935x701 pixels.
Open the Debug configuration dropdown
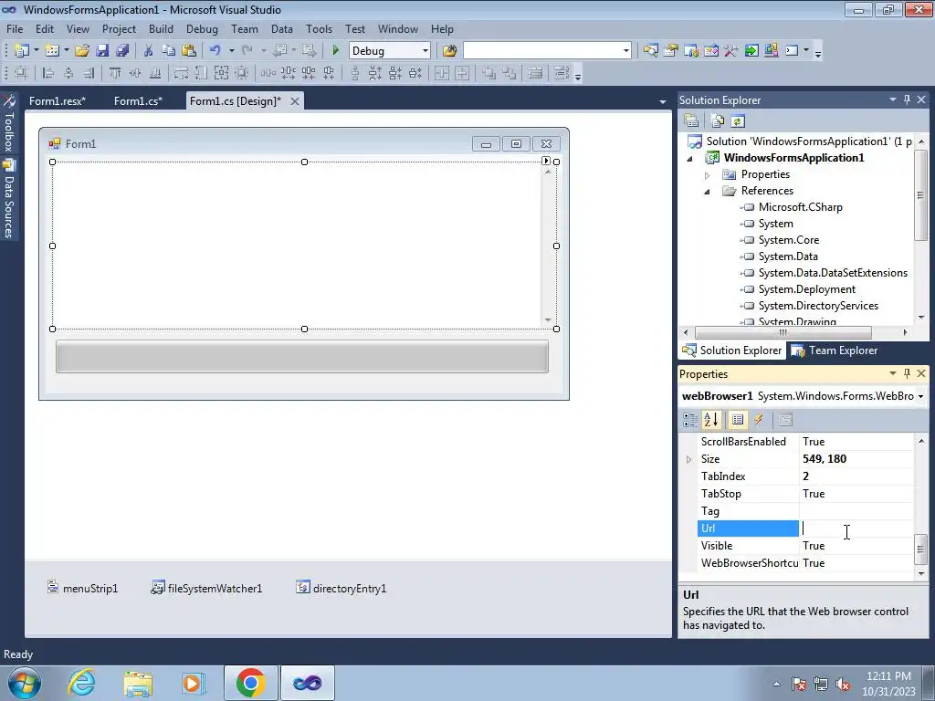[x=425, y=51]
